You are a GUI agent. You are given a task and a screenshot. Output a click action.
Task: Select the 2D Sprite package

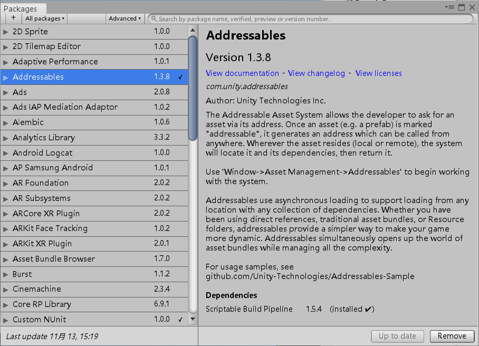pos(94,32)
